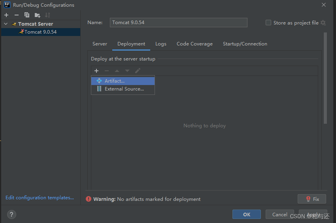Open help with the question mark button
336x223 pixels.
coord(11,214)
